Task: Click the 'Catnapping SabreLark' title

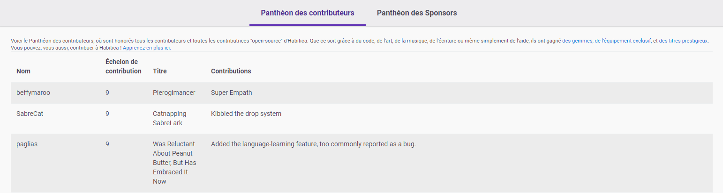Action: pos(170,118)
